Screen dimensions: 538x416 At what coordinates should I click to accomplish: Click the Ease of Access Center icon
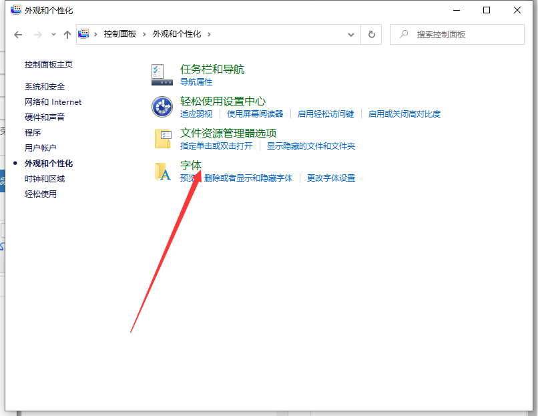(x=162, y=107)
